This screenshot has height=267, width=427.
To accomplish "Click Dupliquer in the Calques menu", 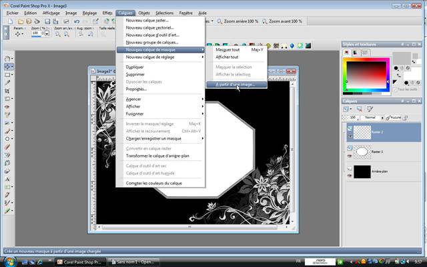I will (135, 67).
